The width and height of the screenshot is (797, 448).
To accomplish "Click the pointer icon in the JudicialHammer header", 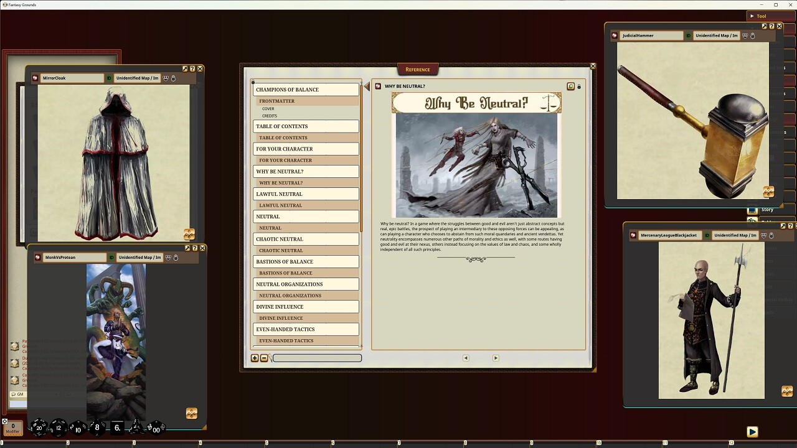I will pyautogui.click(x=752, y=35).
